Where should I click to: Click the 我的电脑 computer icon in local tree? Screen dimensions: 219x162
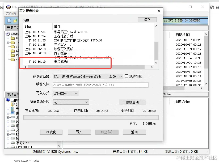pyautogui.click(x=8, y=100)
